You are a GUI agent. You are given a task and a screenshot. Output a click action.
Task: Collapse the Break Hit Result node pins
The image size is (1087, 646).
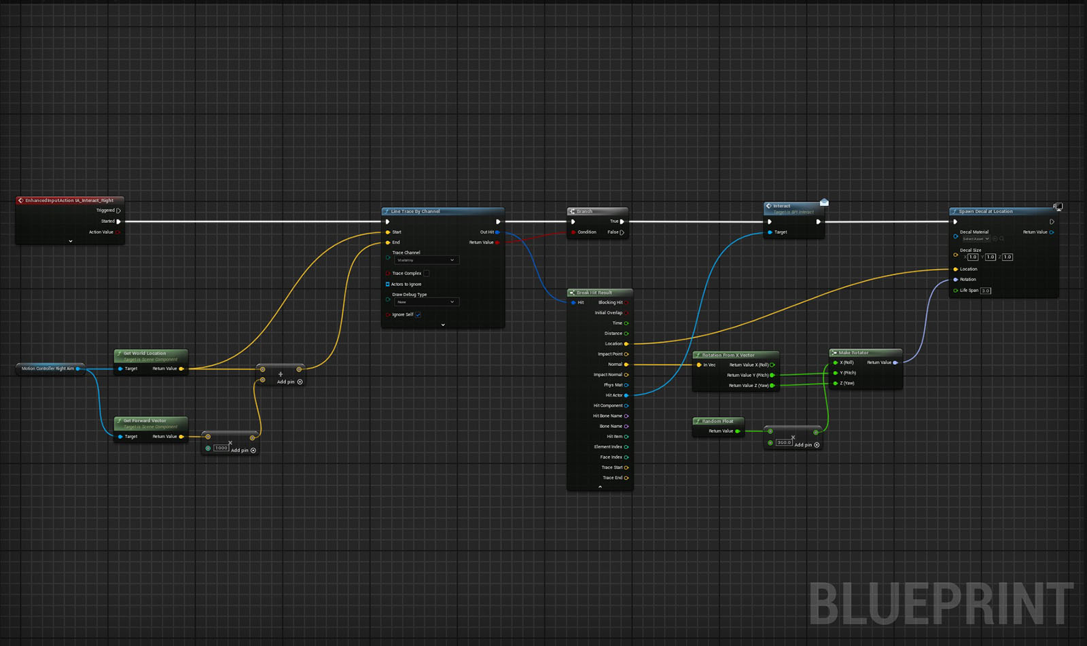click(x=600, y=486)
